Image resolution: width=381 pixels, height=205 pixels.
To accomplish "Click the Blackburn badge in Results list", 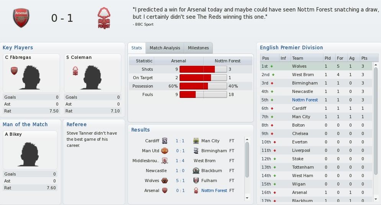I will (x=196, y=171).
